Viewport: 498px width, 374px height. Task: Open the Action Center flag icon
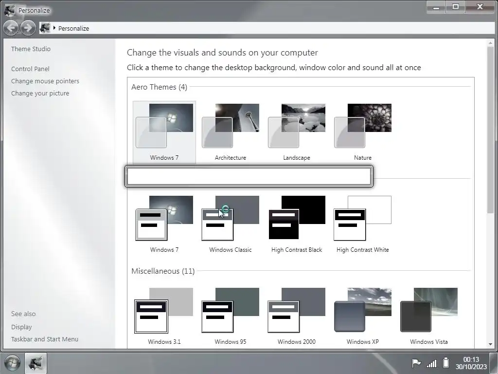pyautogui.click(x=416, y=362)
